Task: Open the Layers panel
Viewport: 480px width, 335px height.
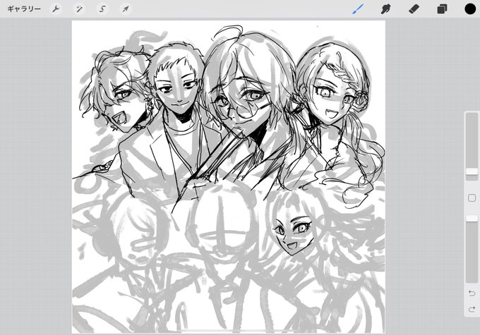Action: tap(442, 9)
